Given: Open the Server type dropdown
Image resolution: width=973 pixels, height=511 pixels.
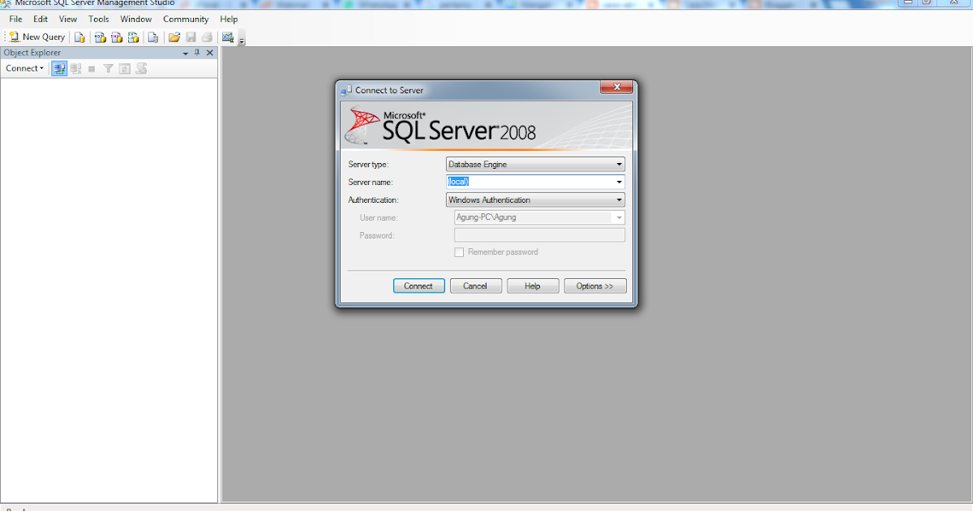Looking at the screenshot, I should [x=619, y=164].
